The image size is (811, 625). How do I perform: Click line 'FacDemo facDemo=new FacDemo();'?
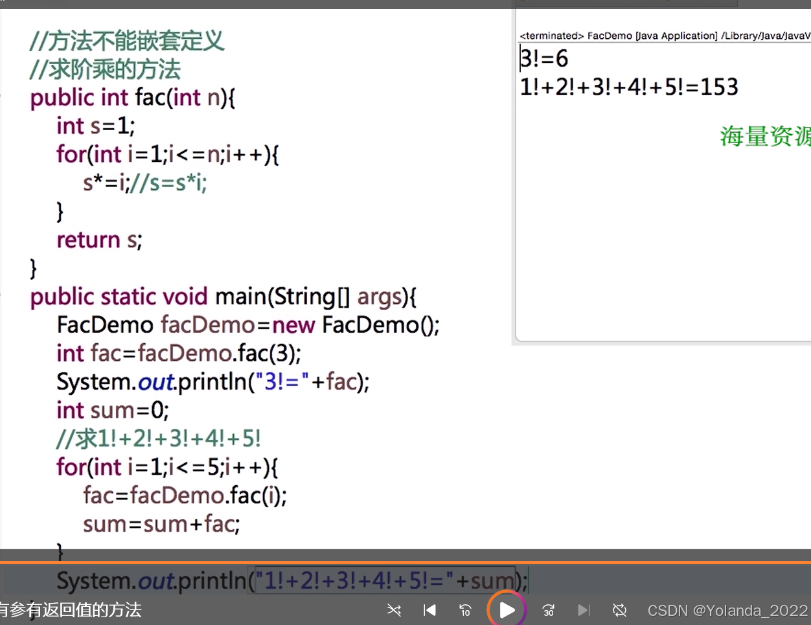click(248, 324)
